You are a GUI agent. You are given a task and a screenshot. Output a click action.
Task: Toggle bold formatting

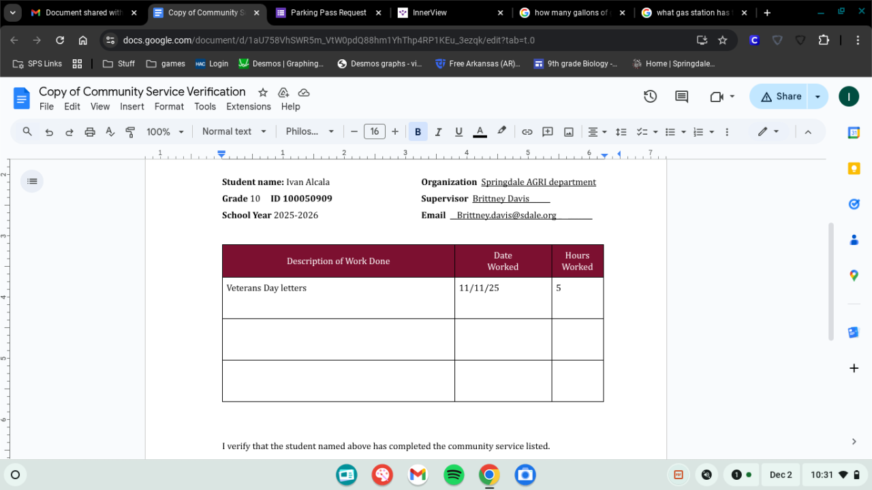(x=418, y=132)
